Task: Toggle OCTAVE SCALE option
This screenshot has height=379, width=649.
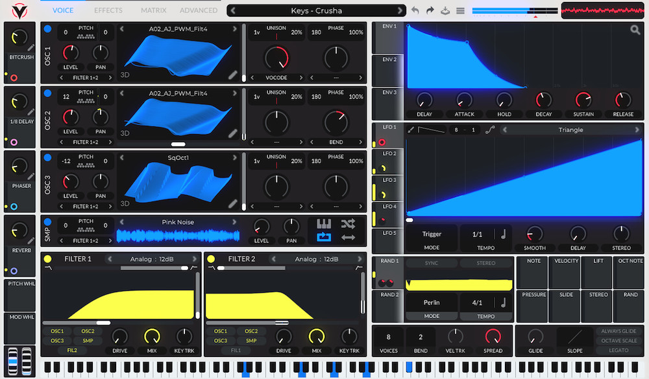Action: (x=618, y=341)
